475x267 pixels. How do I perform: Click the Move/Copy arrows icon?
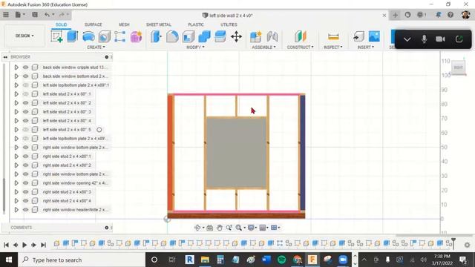coord(236,36)
